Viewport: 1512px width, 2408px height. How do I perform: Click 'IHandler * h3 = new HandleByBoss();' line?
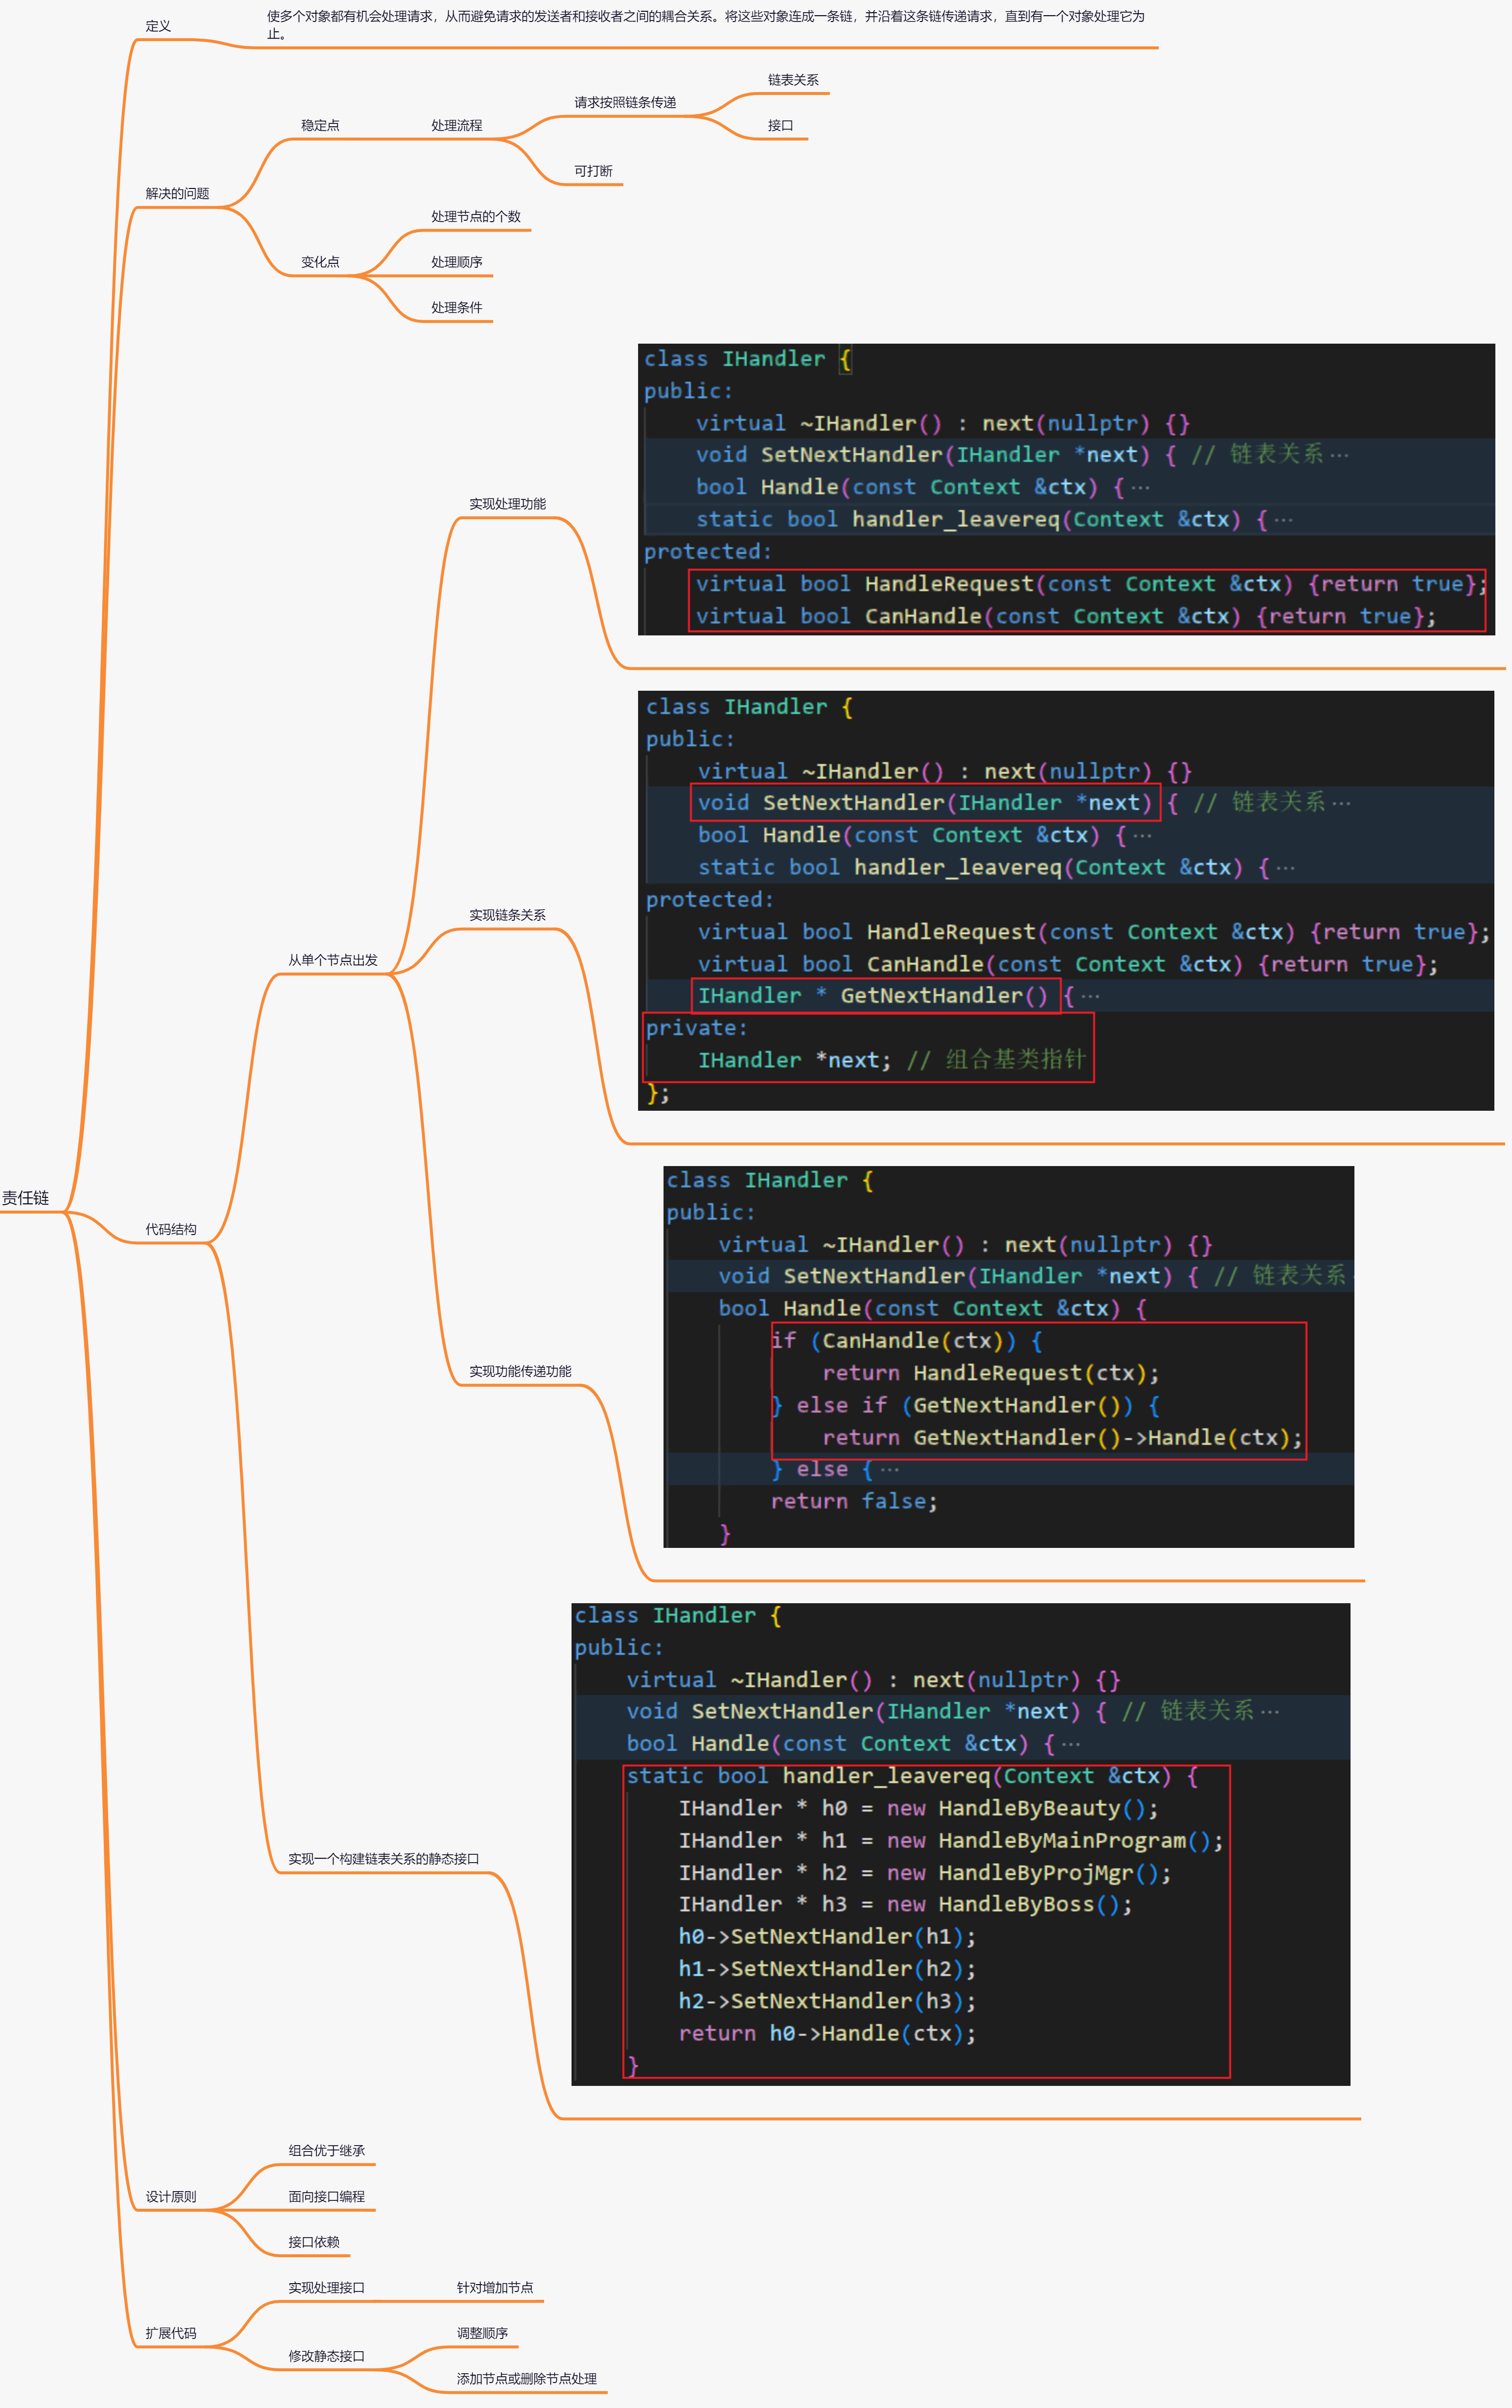tap(905, 1905)
